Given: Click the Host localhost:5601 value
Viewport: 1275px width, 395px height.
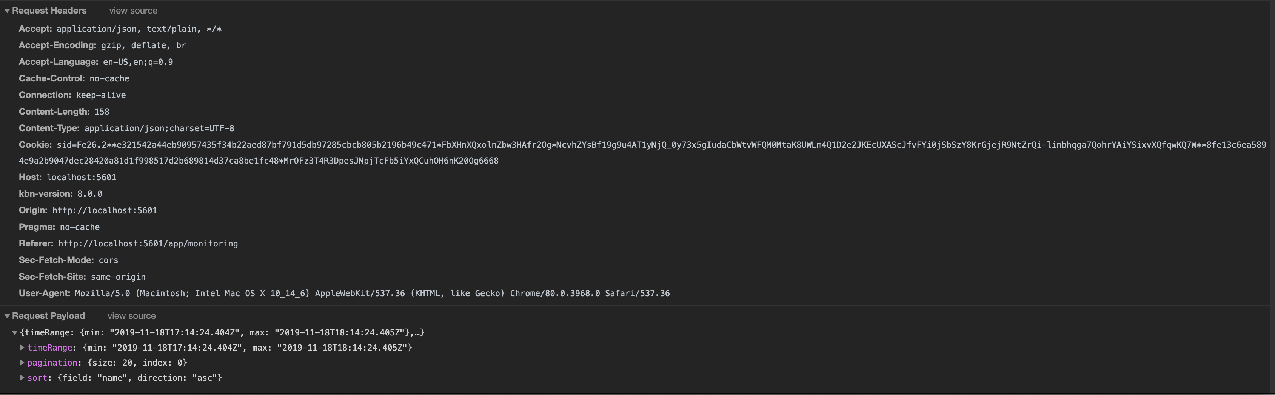Looking at the screenshot, I should (82, 178).
